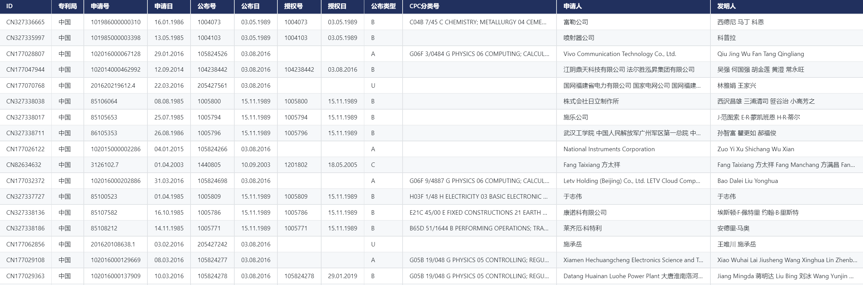Image resolution: width=863 pixels, height=285 pixels.
Task: Click the 公布类型 column header
Action: click(x=383, y=6)
